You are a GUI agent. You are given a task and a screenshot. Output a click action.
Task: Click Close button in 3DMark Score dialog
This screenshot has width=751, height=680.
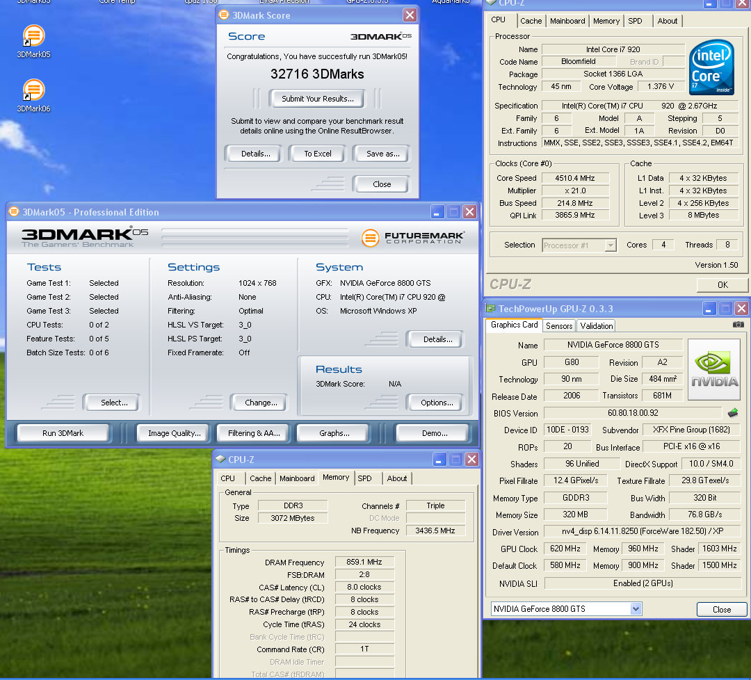(x=382, y=184)
